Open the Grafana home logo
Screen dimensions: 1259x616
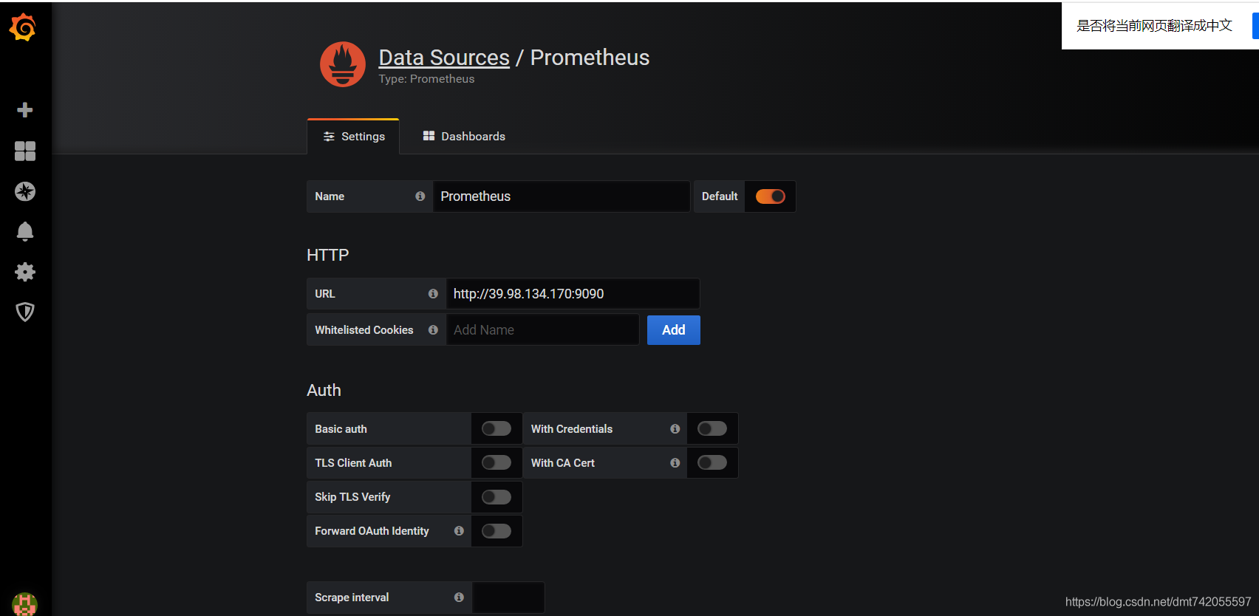(23, 27)
